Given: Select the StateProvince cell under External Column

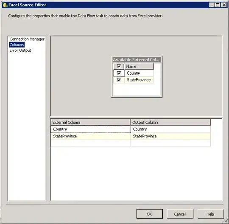Looking at the screenshot, I should point(91,136).
